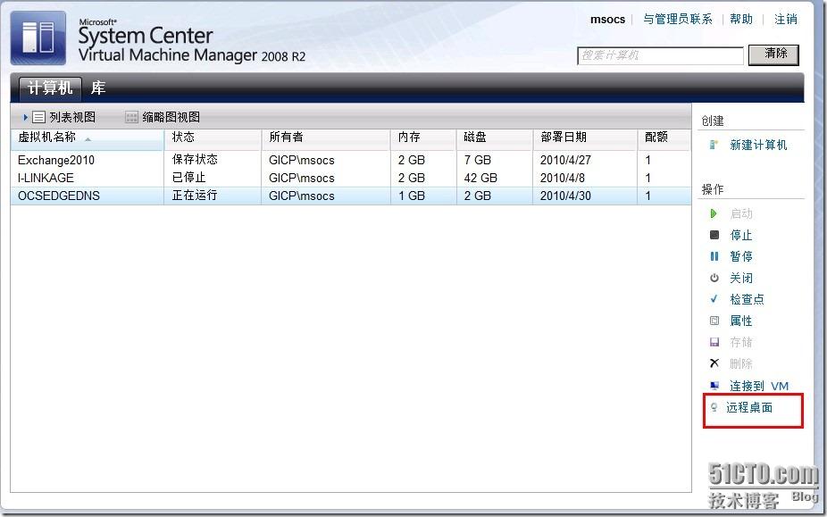
Task: Click the disabled 启动 action text
Action: (741, 213)
